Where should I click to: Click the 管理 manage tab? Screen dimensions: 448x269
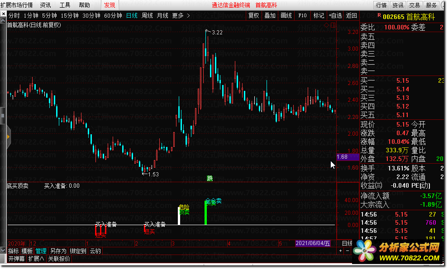click(x=41, y=251)
